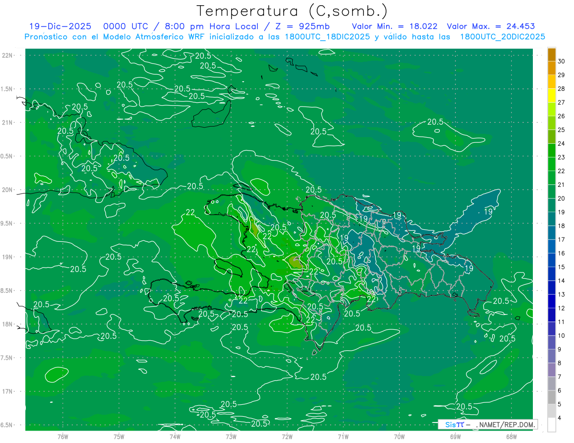Click the '71W' longitude axis label

[343, 436]
